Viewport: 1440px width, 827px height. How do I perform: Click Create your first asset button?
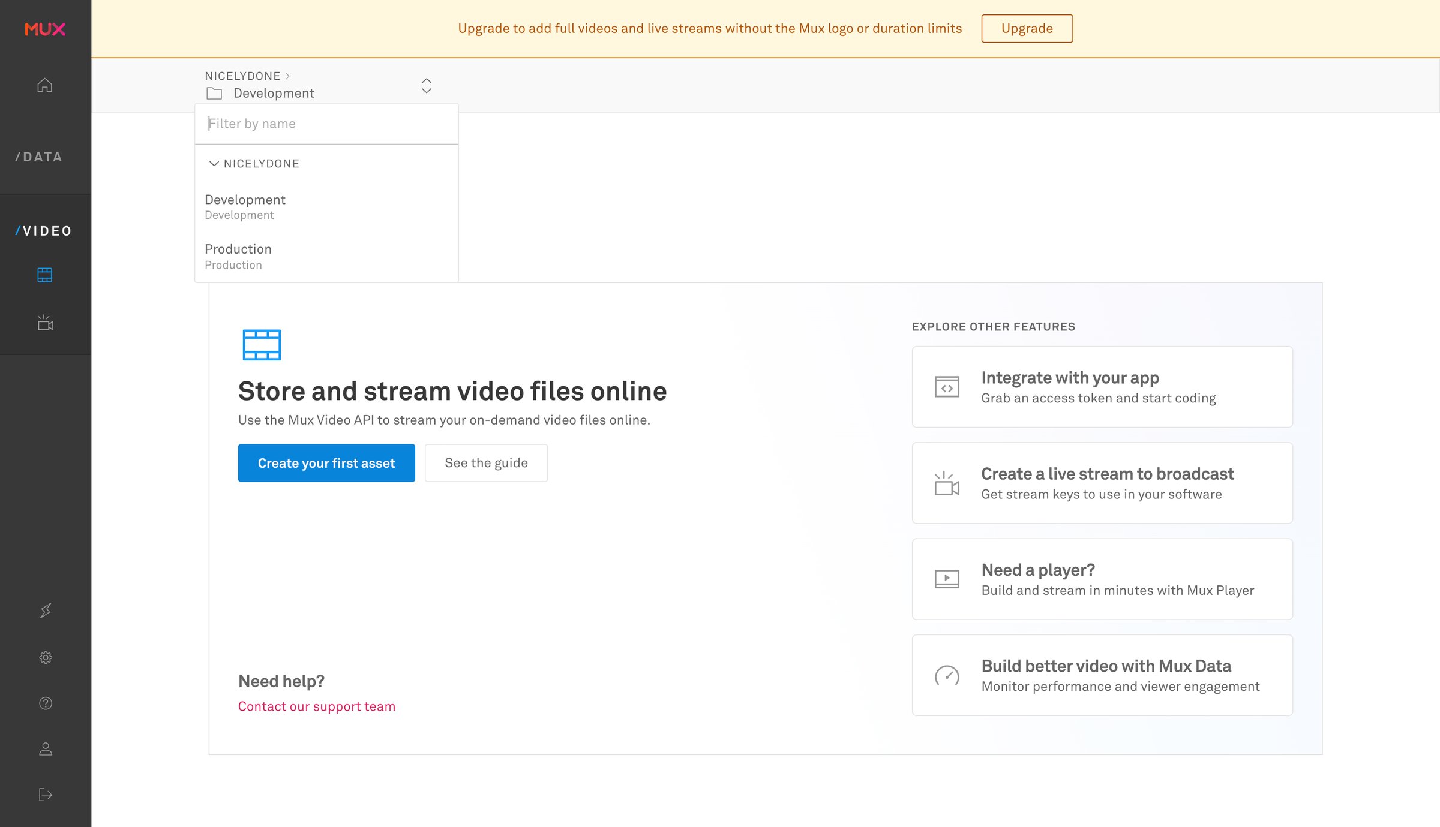point(326,463)
